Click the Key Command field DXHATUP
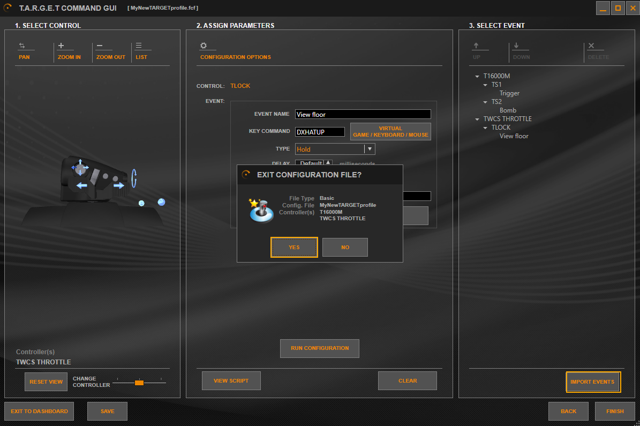 tap(320, 132)
